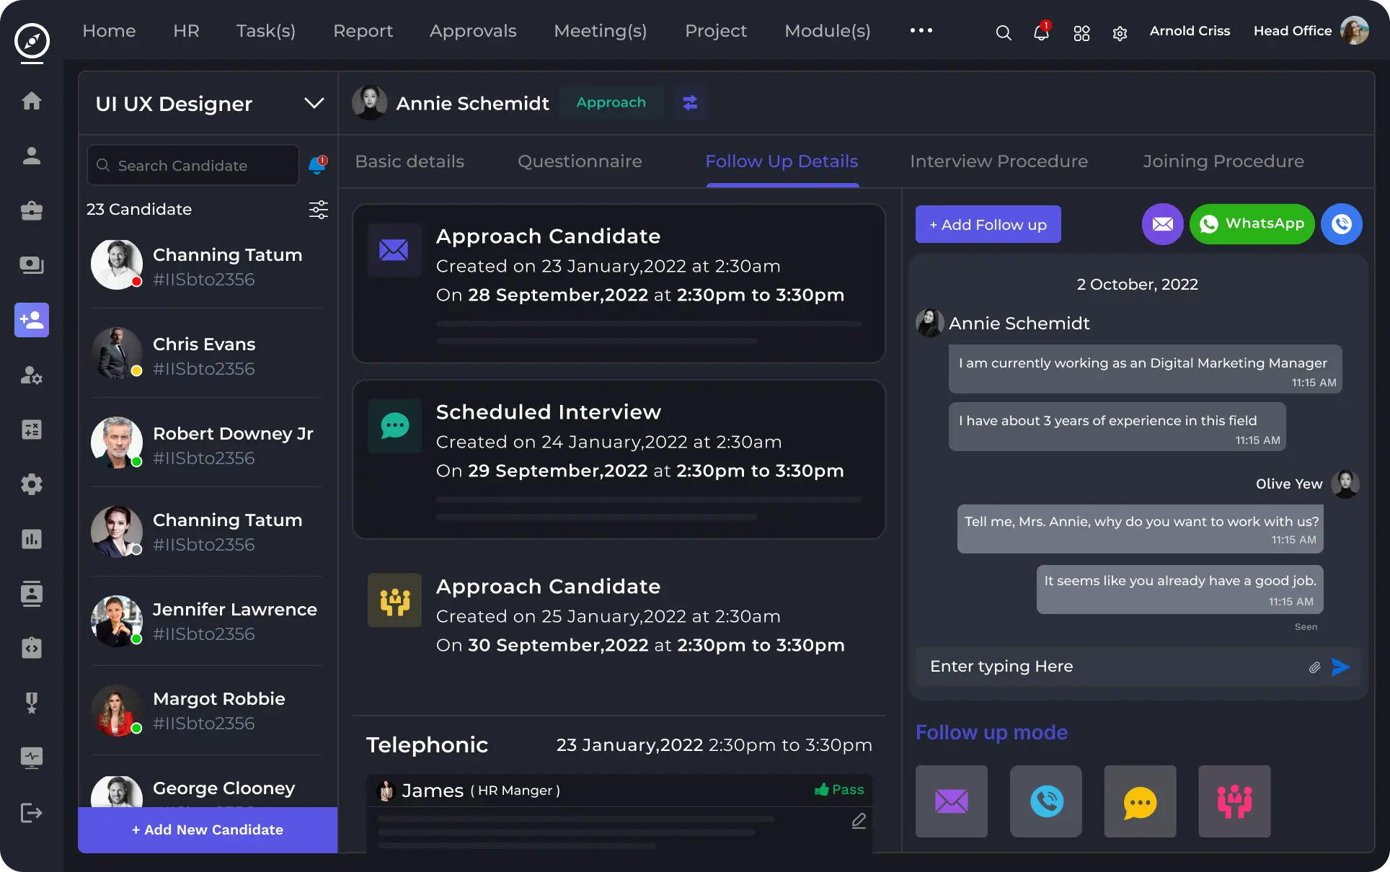Viewport: 1390px width, 872px height.
Task: Click the Add Follow up button
Action: [988, 224]
